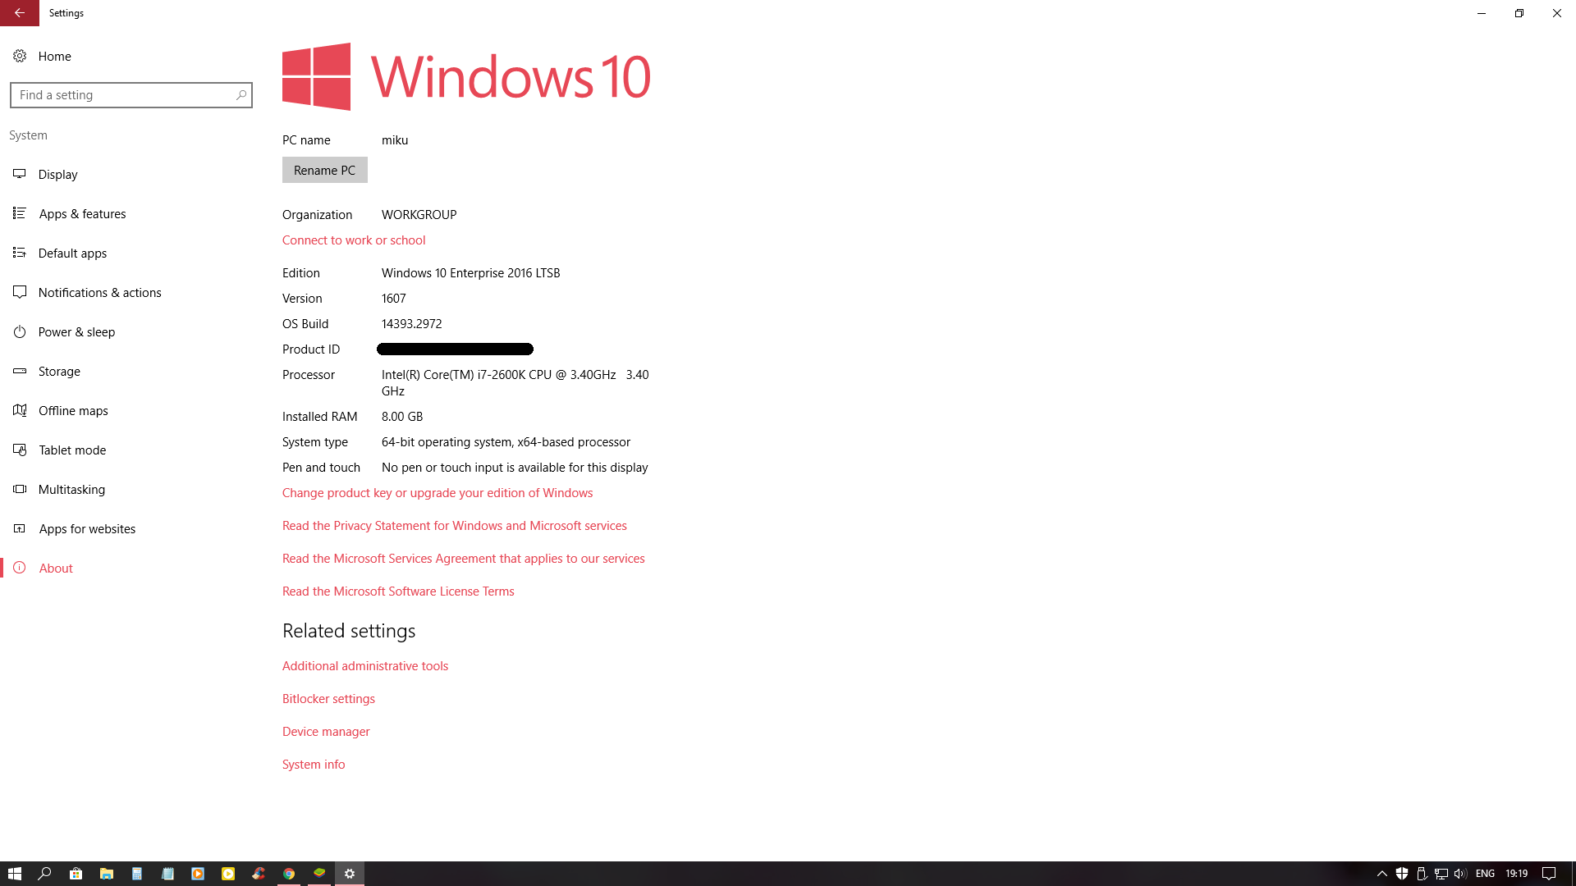The image size is (1576, 886).
Task: Open Display settings in sidebar
Action: [57, 175]
